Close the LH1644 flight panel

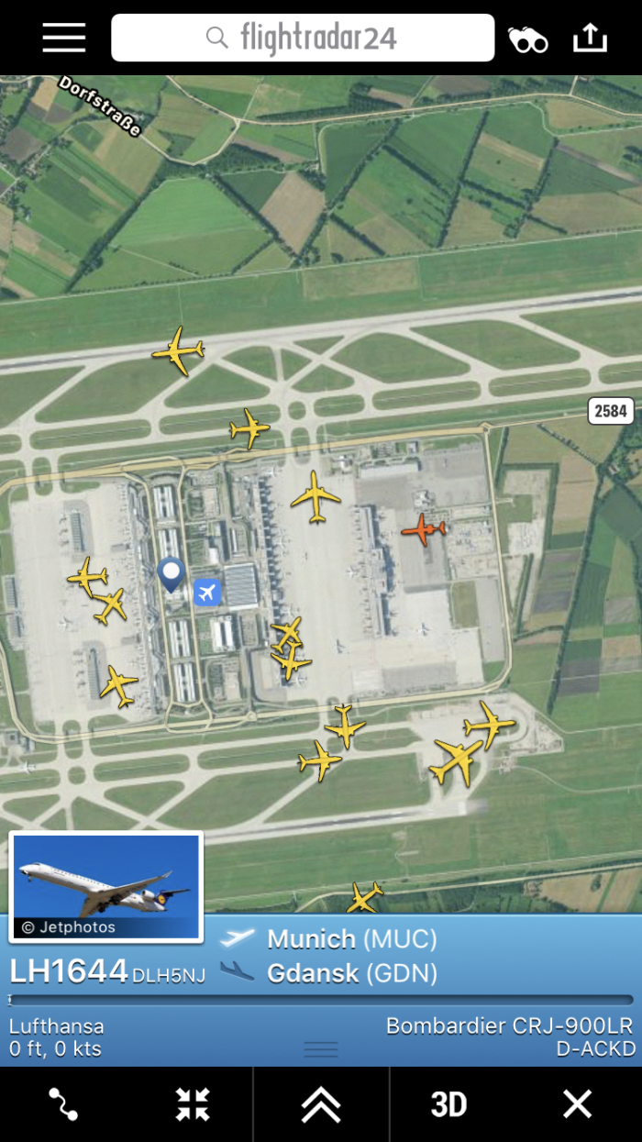pyautogui.click(x=577, y=1103)
